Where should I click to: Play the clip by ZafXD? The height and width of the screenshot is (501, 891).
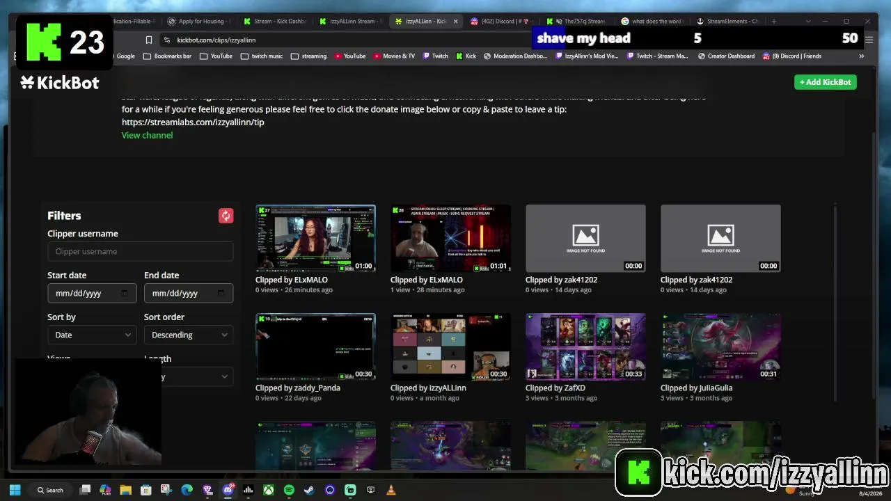click(x=585, y=347)
